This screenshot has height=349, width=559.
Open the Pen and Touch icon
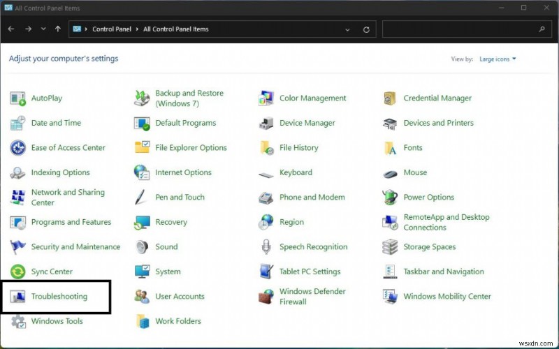point(141,198)
